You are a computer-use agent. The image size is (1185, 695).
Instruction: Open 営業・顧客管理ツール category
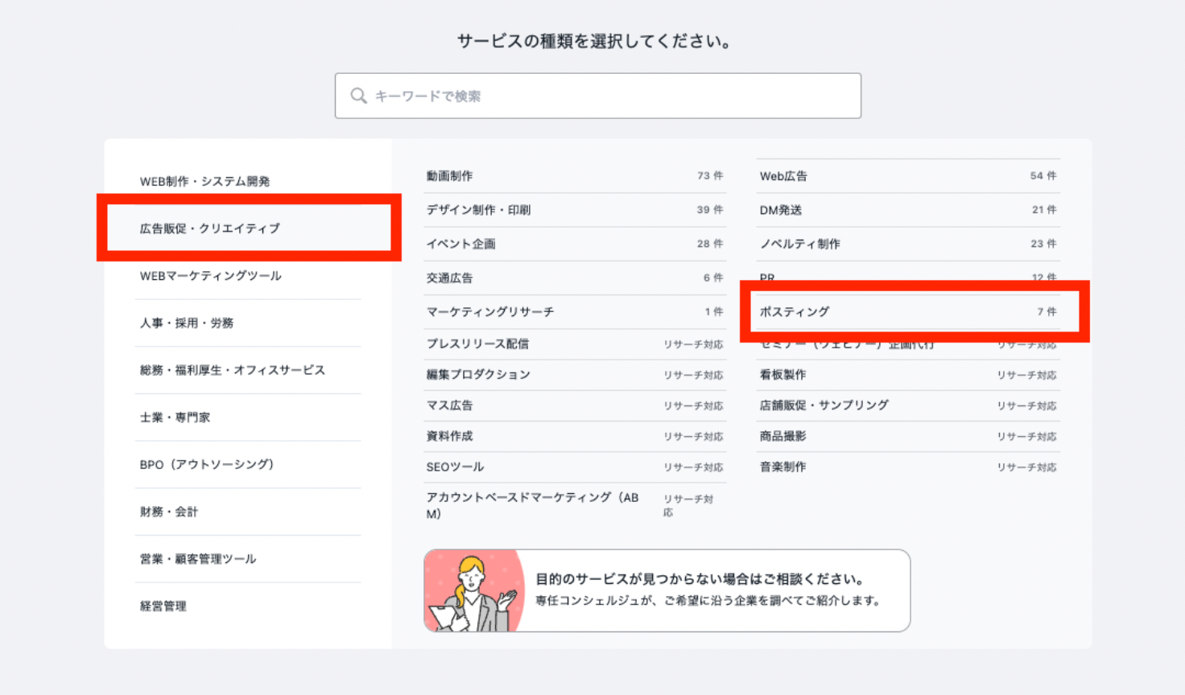click(x=198, y=559)
